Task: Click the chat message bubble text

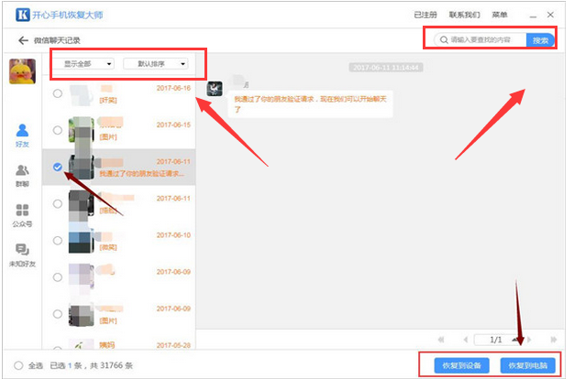Action: pyautogui.click(x=311, y=104)
